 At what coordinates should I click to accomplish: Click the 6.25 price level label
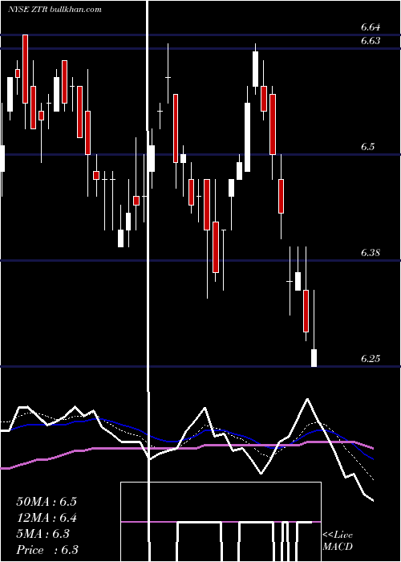pos(371,359)
